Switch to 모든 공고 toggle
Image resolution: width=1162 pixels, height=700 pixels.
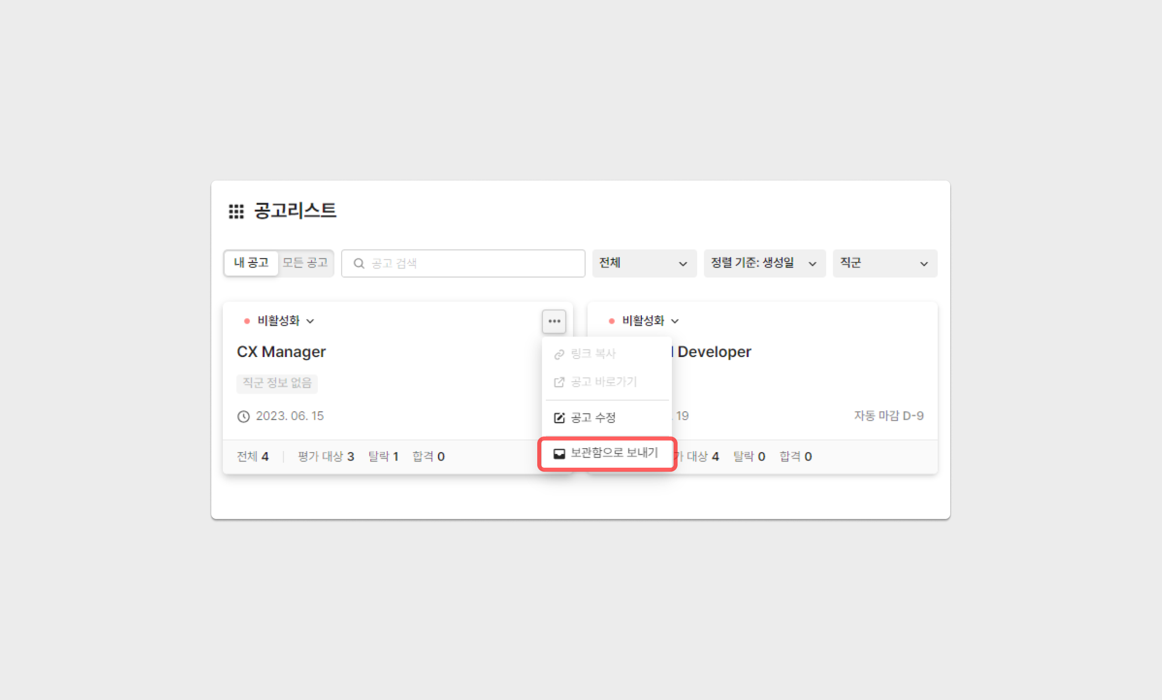coord(305,263)
